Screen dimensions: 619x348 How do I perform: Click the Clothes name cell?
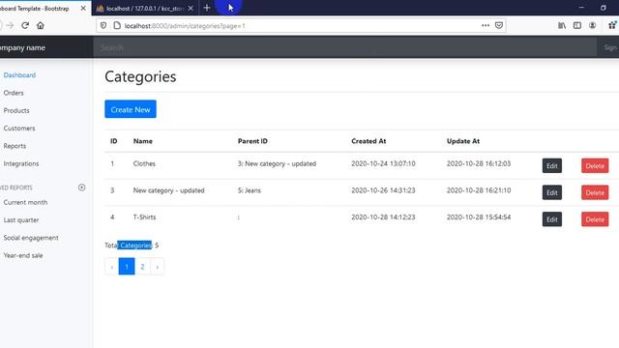[x=144, y=163]
